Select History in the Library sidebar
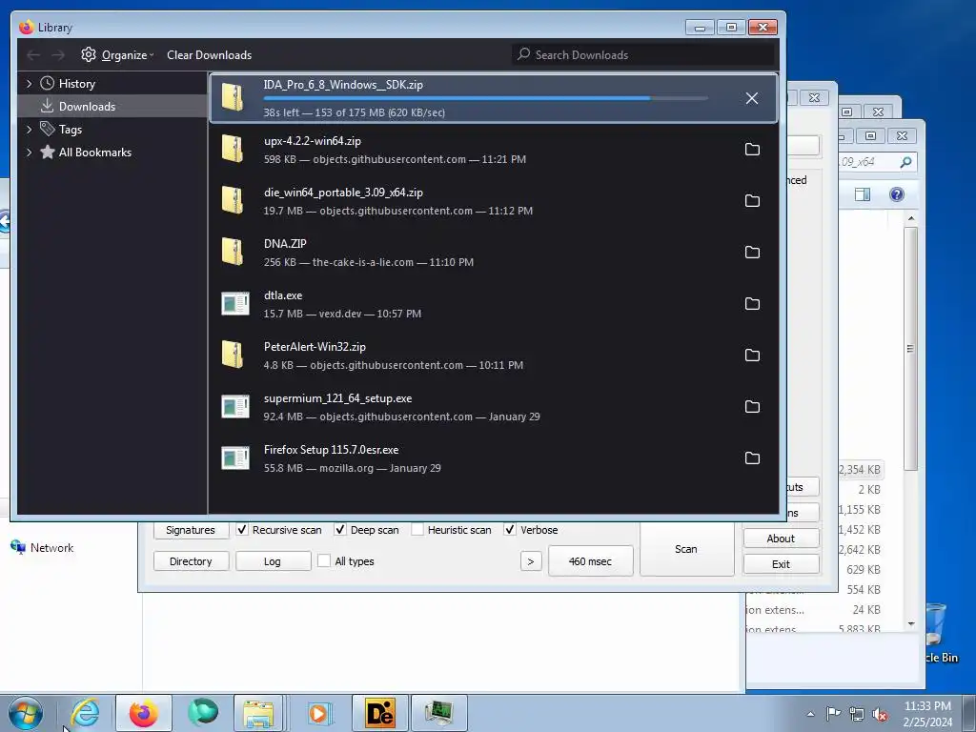The width and height of the screenshot is (976, 732). tap(76, 84)
